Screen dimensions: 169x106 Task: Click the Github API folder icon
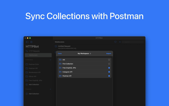(27, 76)
